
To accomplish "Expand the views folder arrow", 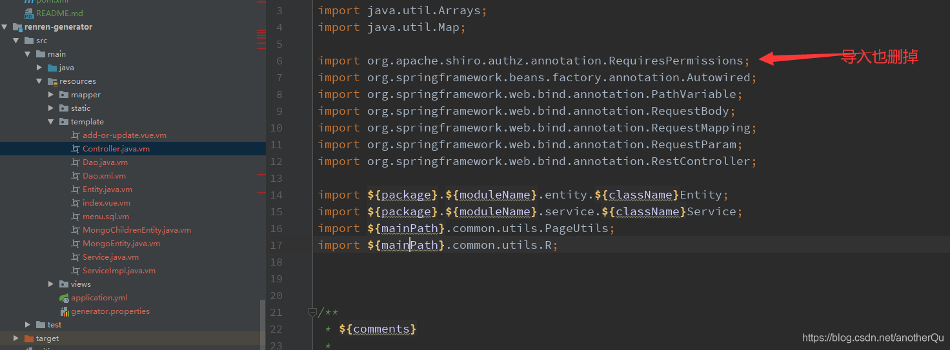I will coord(51,284).
